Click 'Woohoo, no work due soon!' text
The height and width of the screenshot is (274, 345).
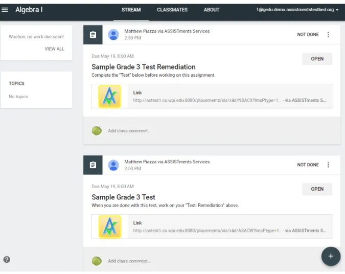pos(36,37)
